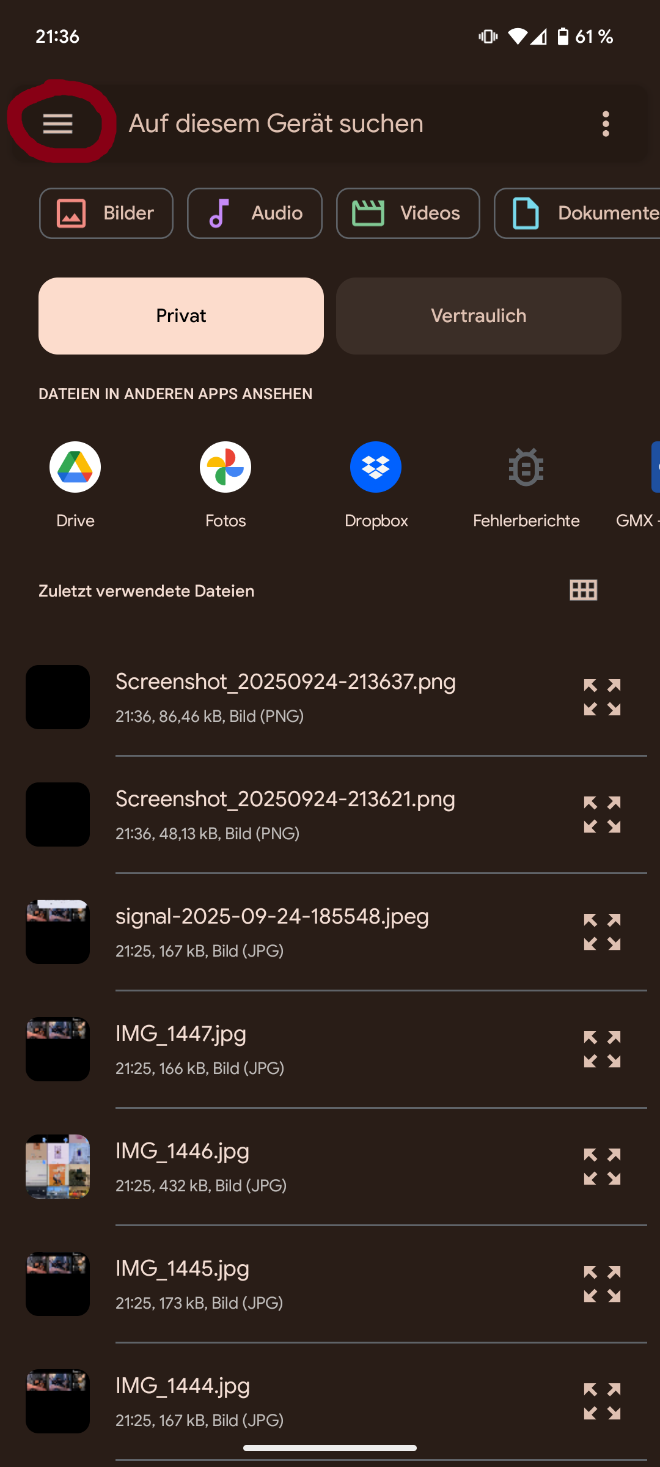Expand preview of signal-2025-09-24-185548.jpeg
The image size is (660, 1467).
click(x=602, y=932)
